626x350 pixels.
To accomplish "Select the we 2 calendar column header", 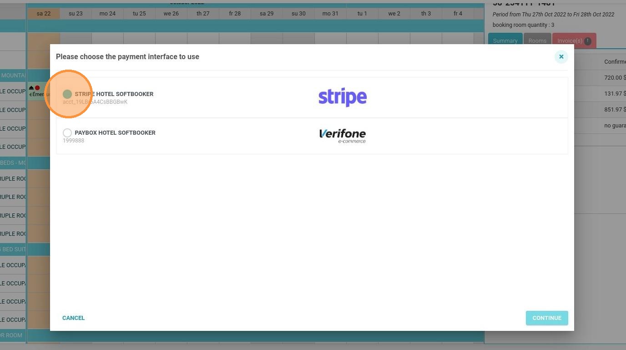I will tap(394, 14).
